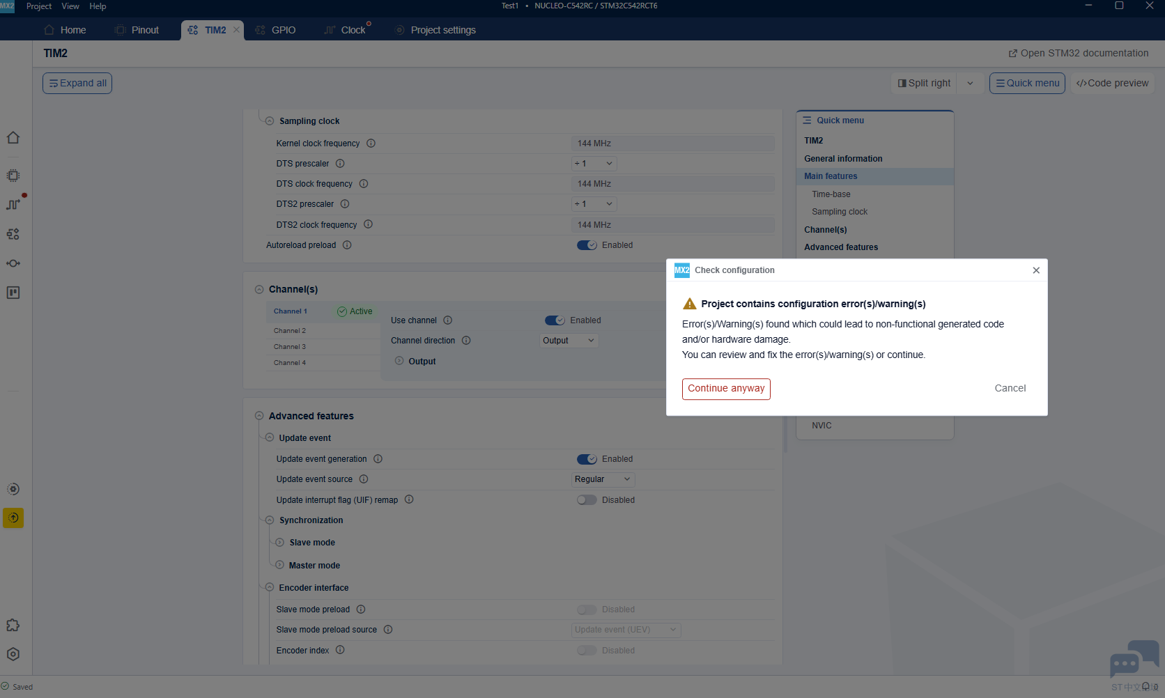Screen dimensions: 1165x698
Task: Close the TIM2 tab with its X
Action: click(x=236, y=30)
